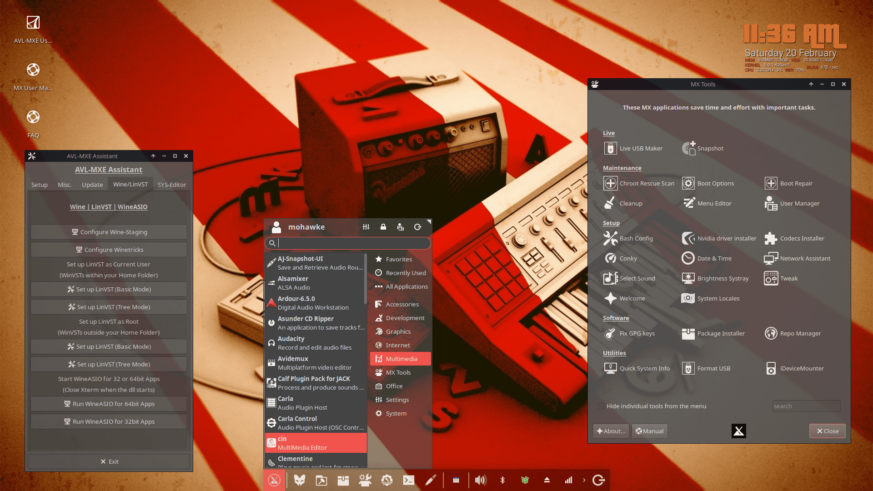Click the MX Tools search field
The width and height of the screenshot is (873, 491).
click(806, 406)
